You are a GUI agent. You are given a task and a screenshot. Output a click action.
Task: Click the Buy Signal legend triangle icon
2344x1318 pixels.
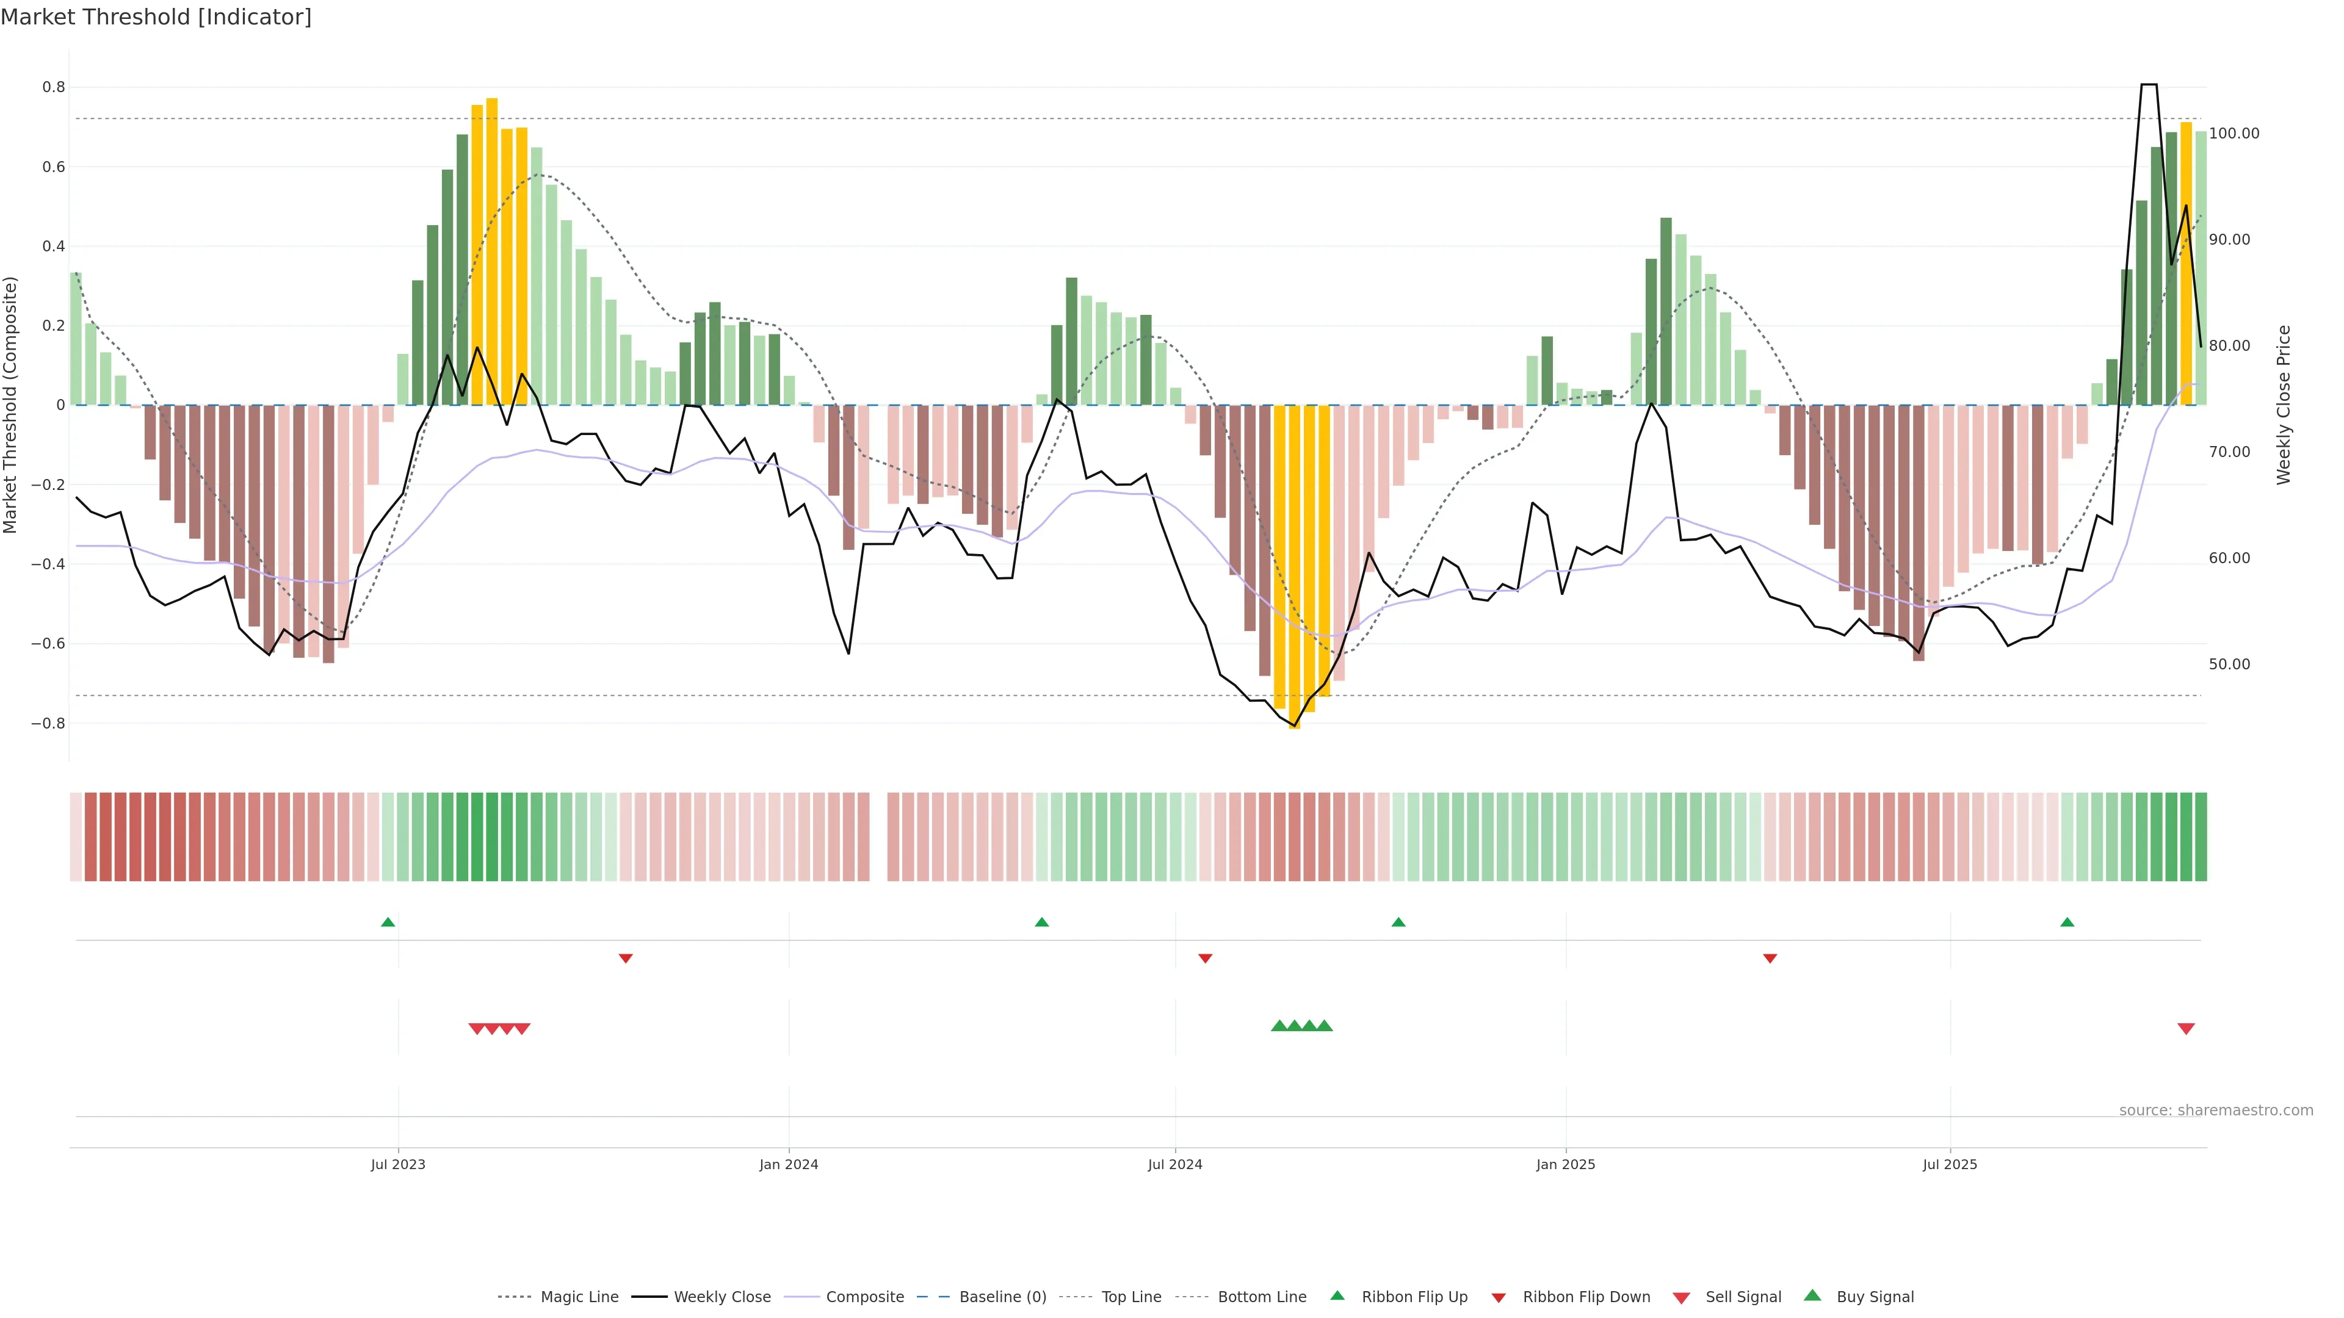(x=1812, y=1295)
